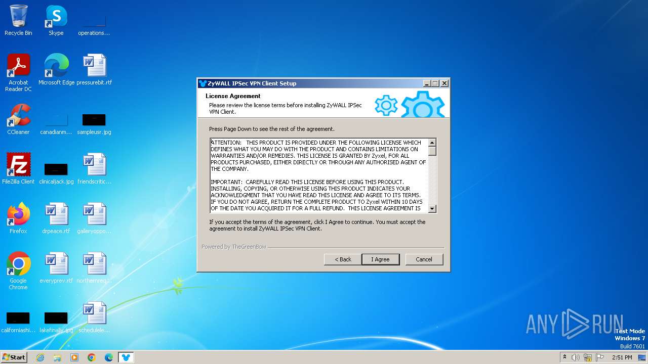
Task: Open Action Center flag icon
Action: [x=600, y=357]
